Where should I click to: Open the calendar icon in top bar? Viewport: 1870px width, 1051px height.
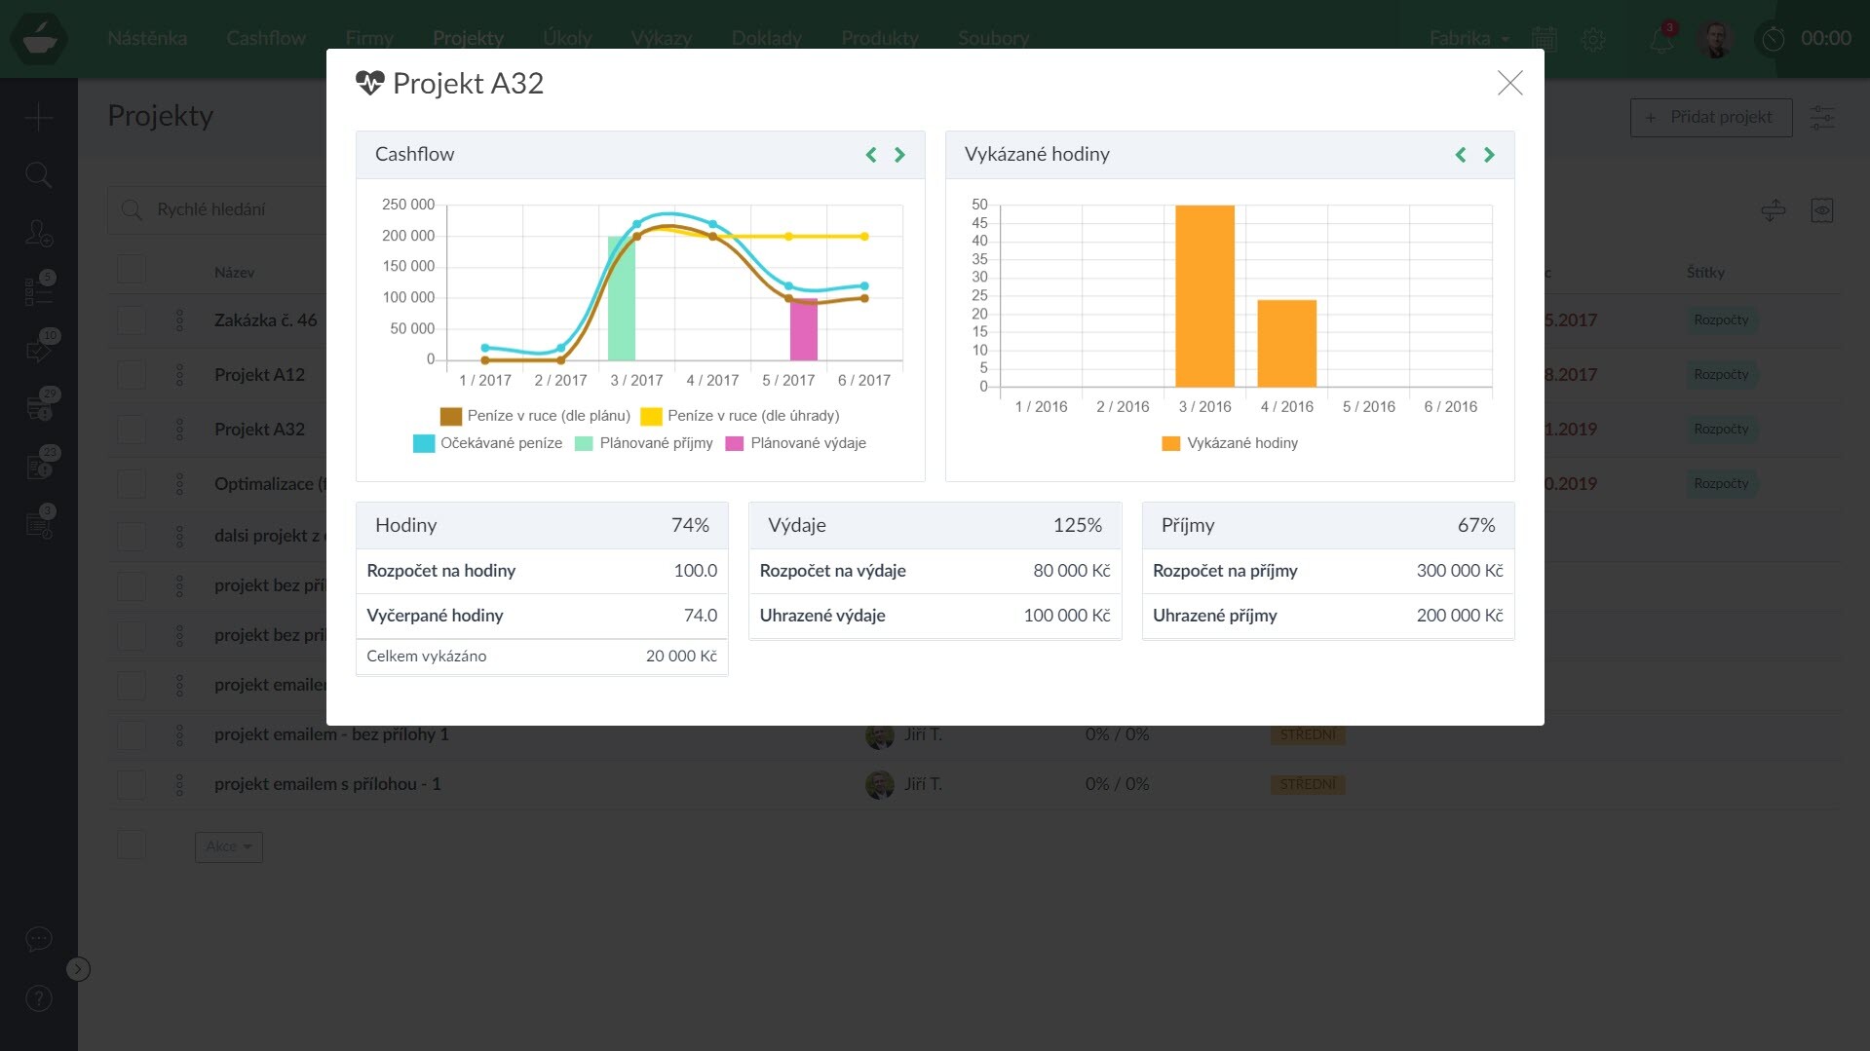1544,39
